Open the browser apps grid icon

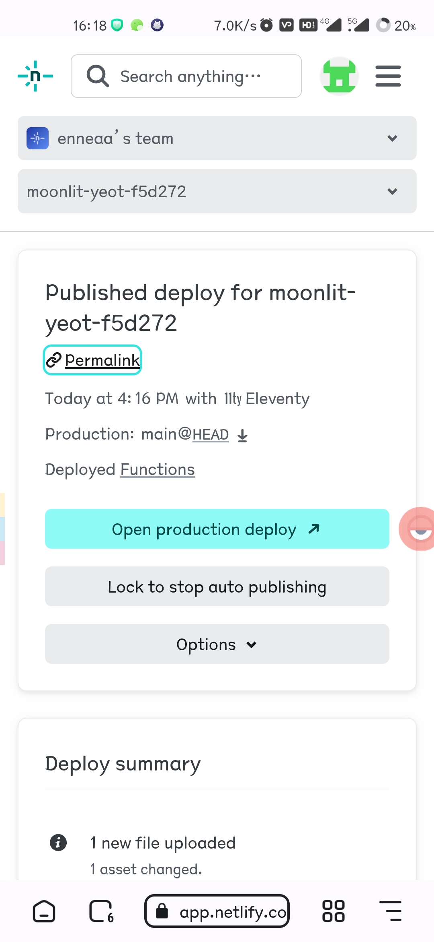(333, 911)
